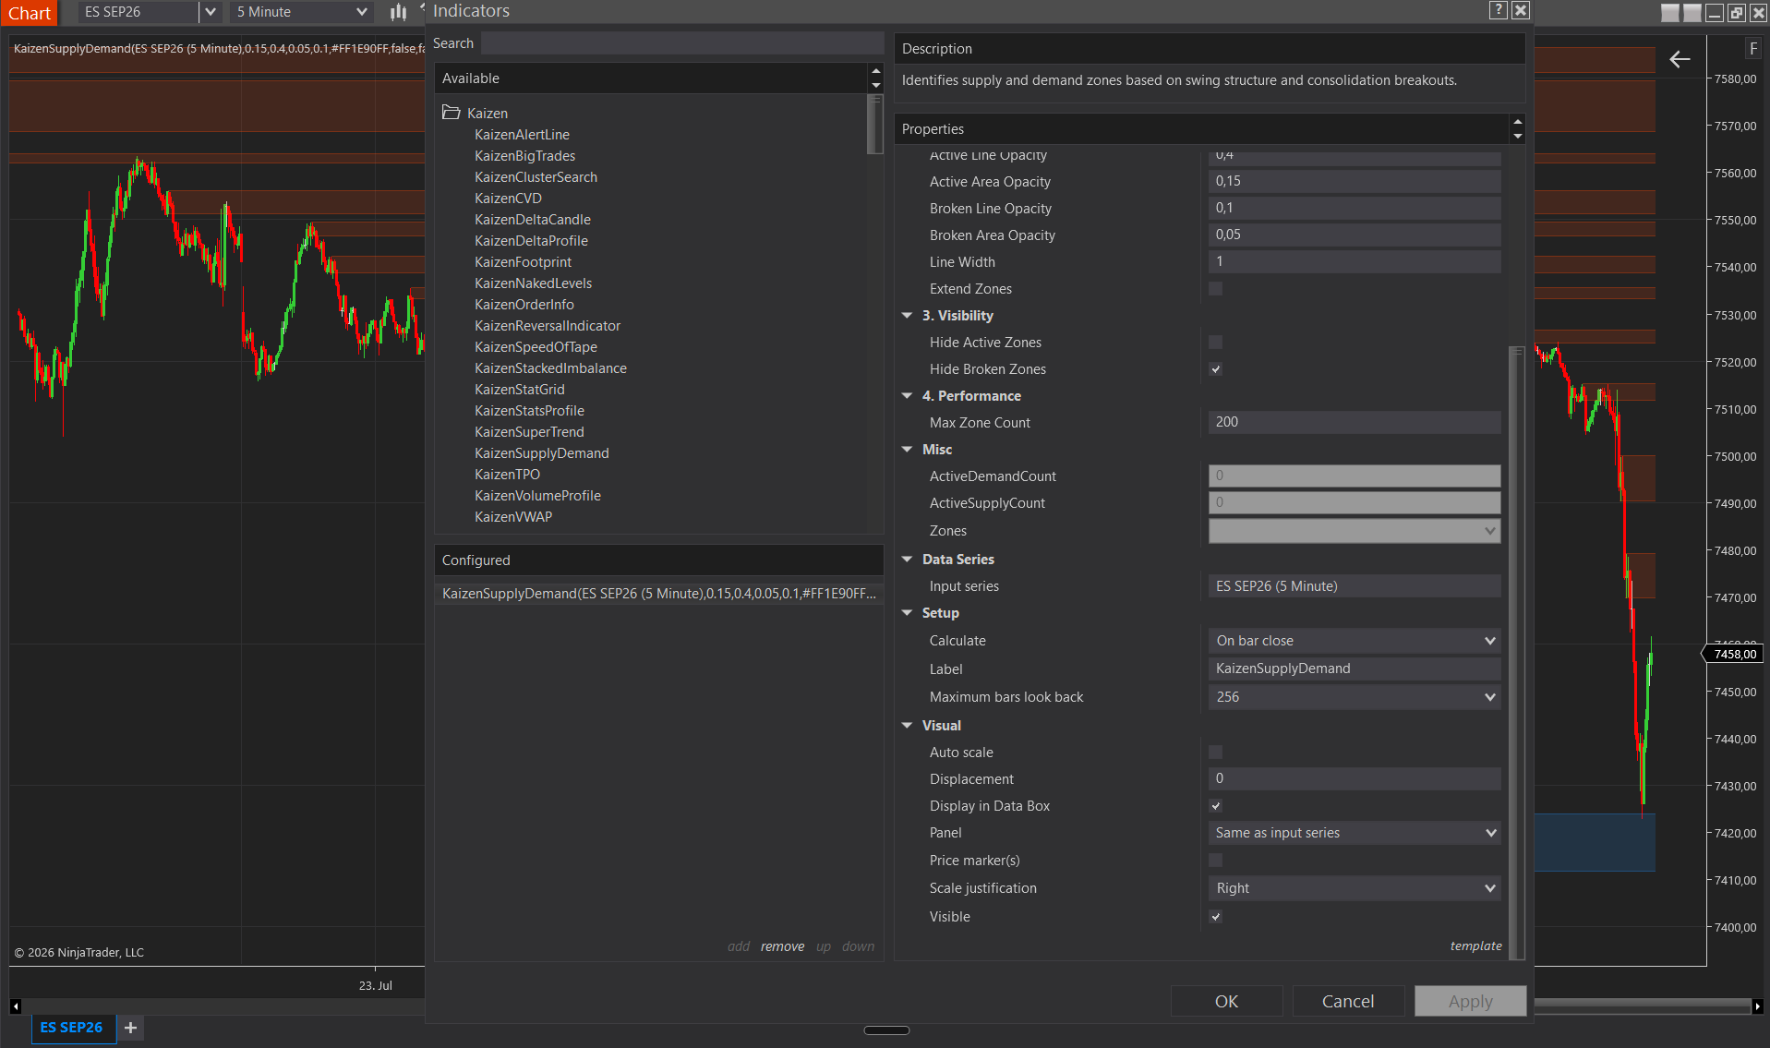Open the Chart menu

point(30,13)
